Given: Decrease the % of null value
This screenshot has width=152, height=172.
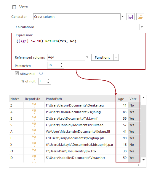Looking at the screenshot, I should tap(48, 82).
